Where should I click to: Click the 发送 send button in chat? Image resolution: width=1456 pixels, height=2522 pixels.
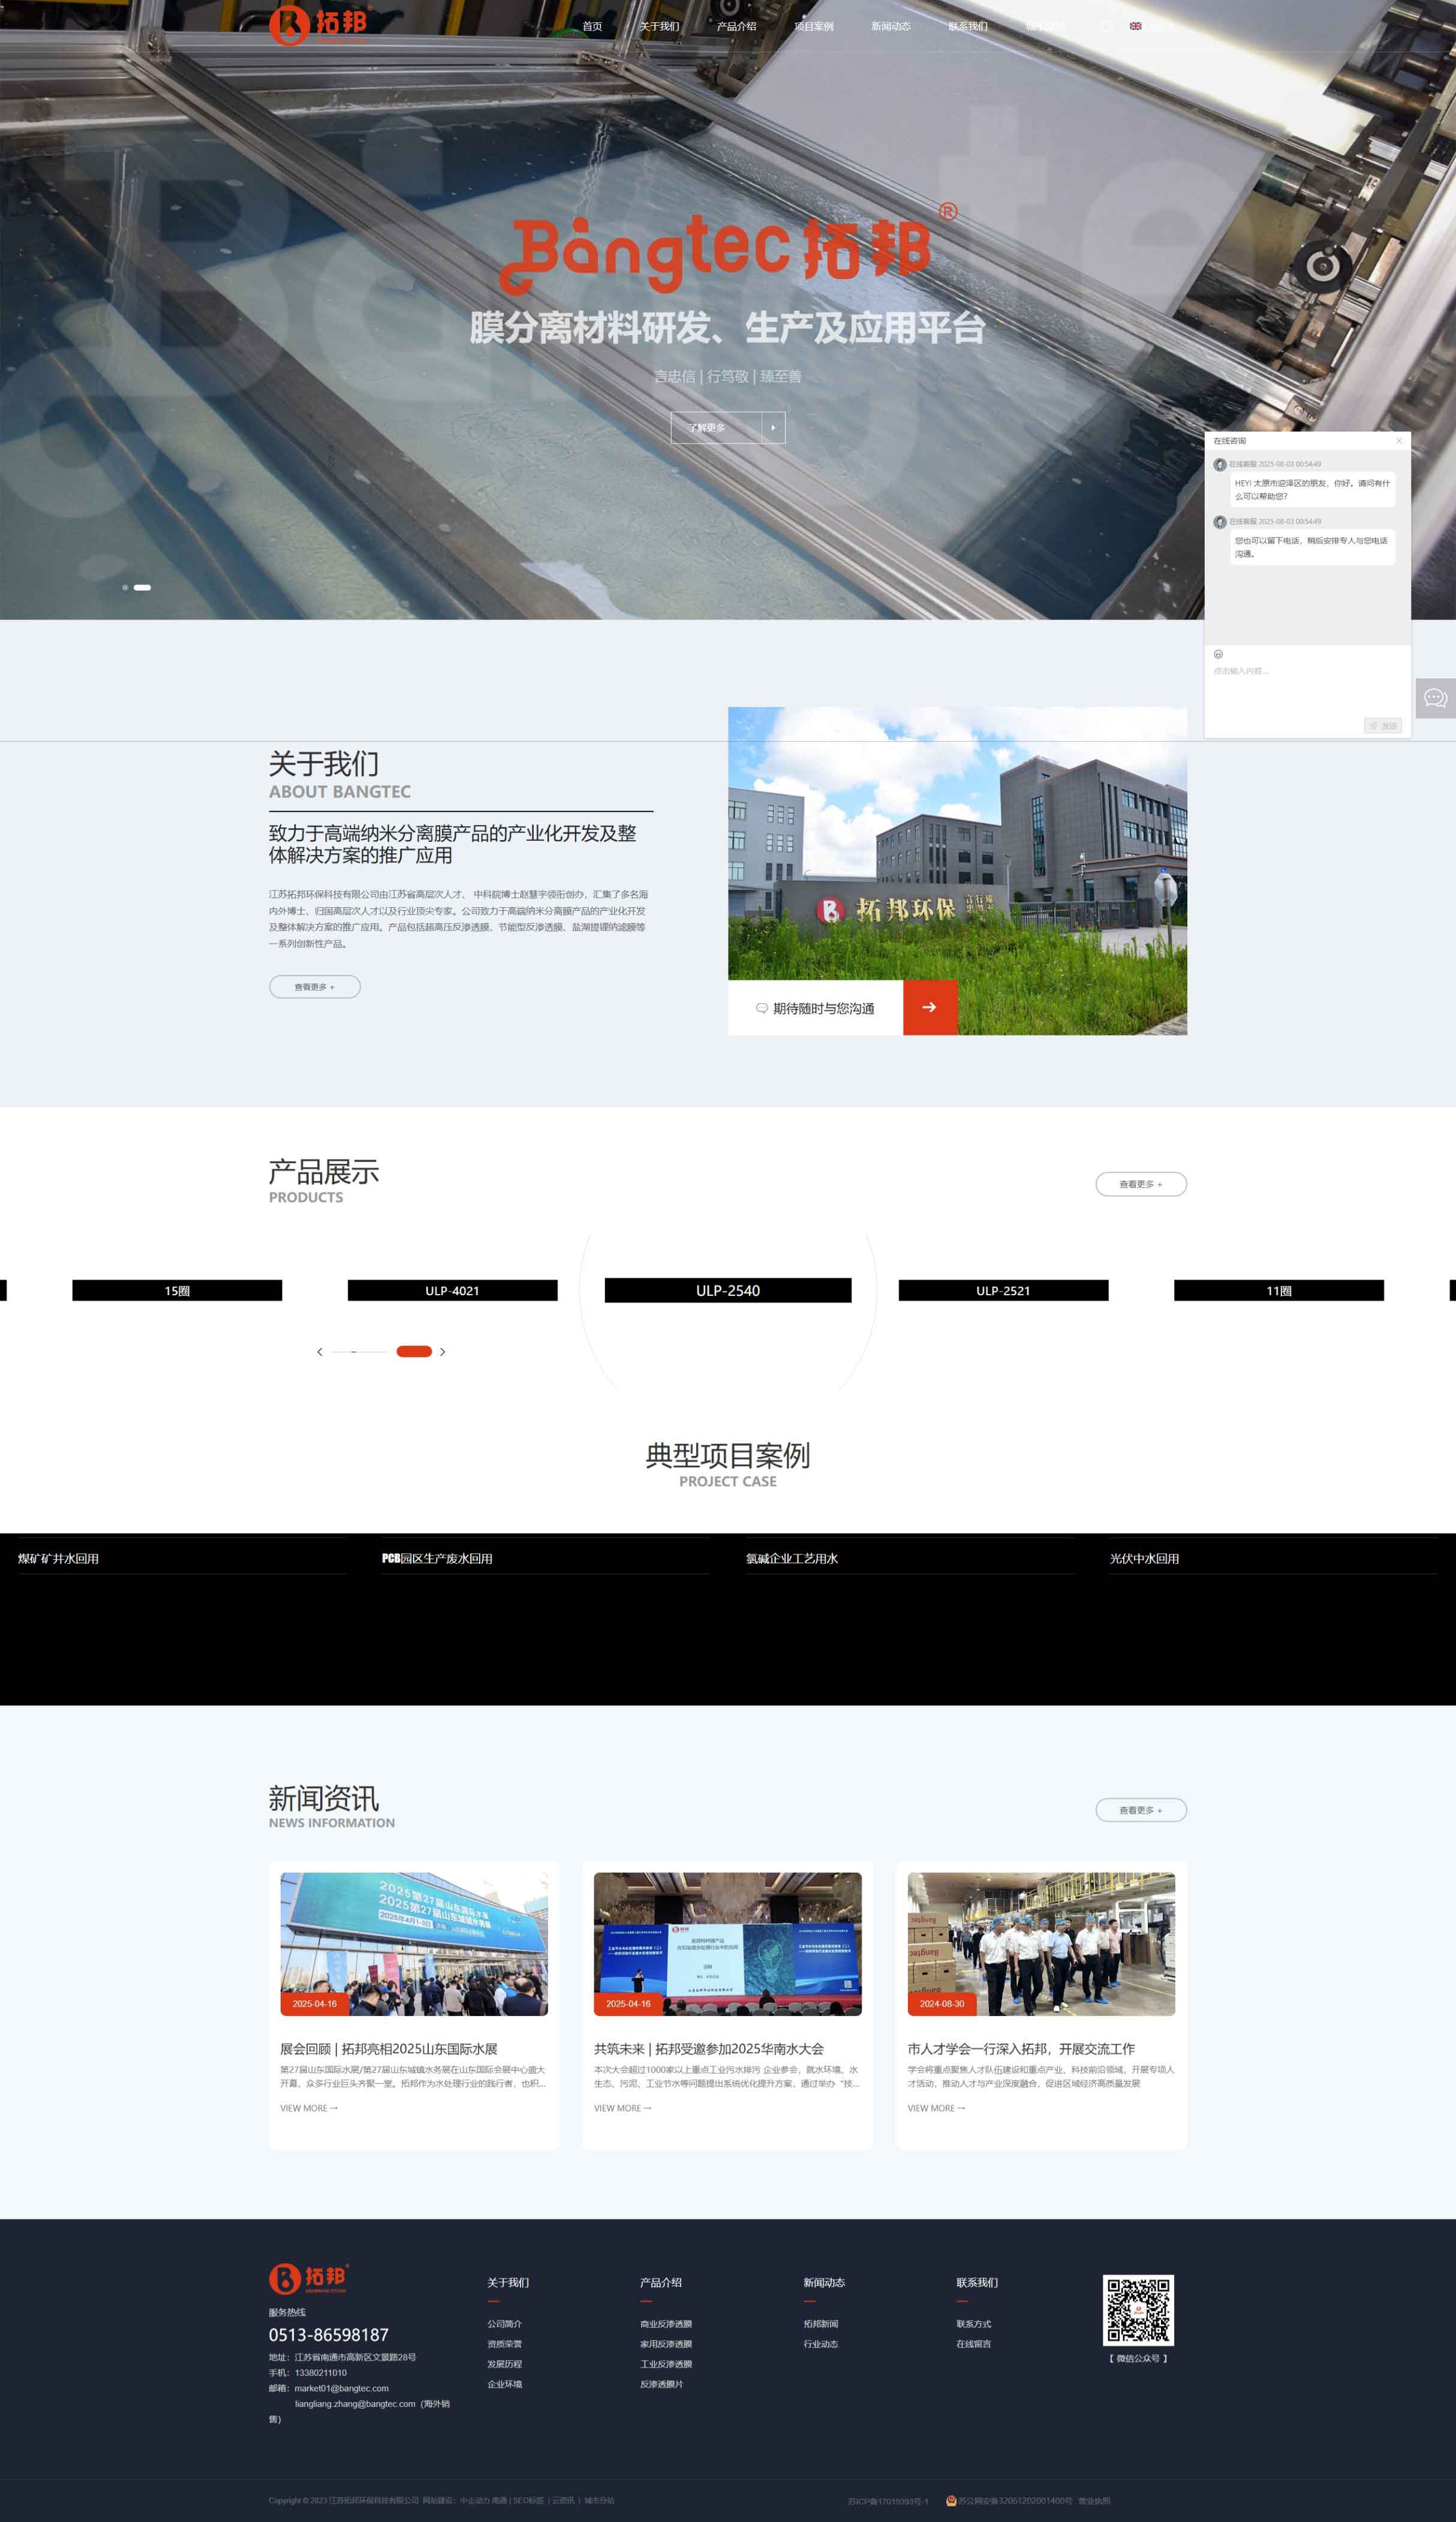[1382, 726]
